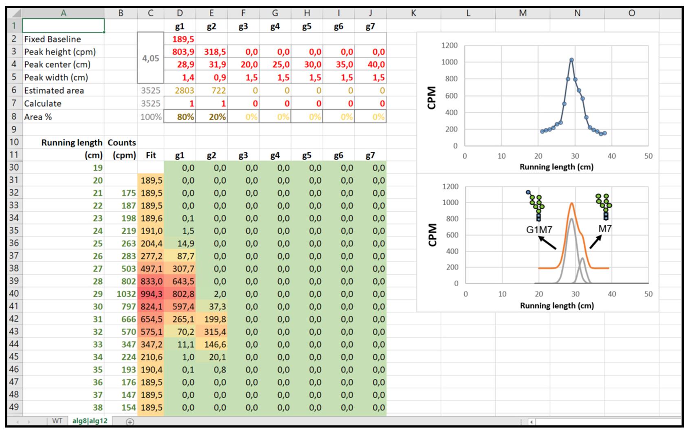Screen dimensions: 690x432
Task: Select g2 peak height 318,5
Action: tap(211, 52)
